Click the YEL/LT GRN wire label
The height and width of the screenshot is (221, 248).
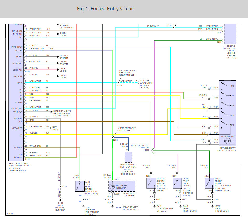pyautogui.click(x=34, y=61)
